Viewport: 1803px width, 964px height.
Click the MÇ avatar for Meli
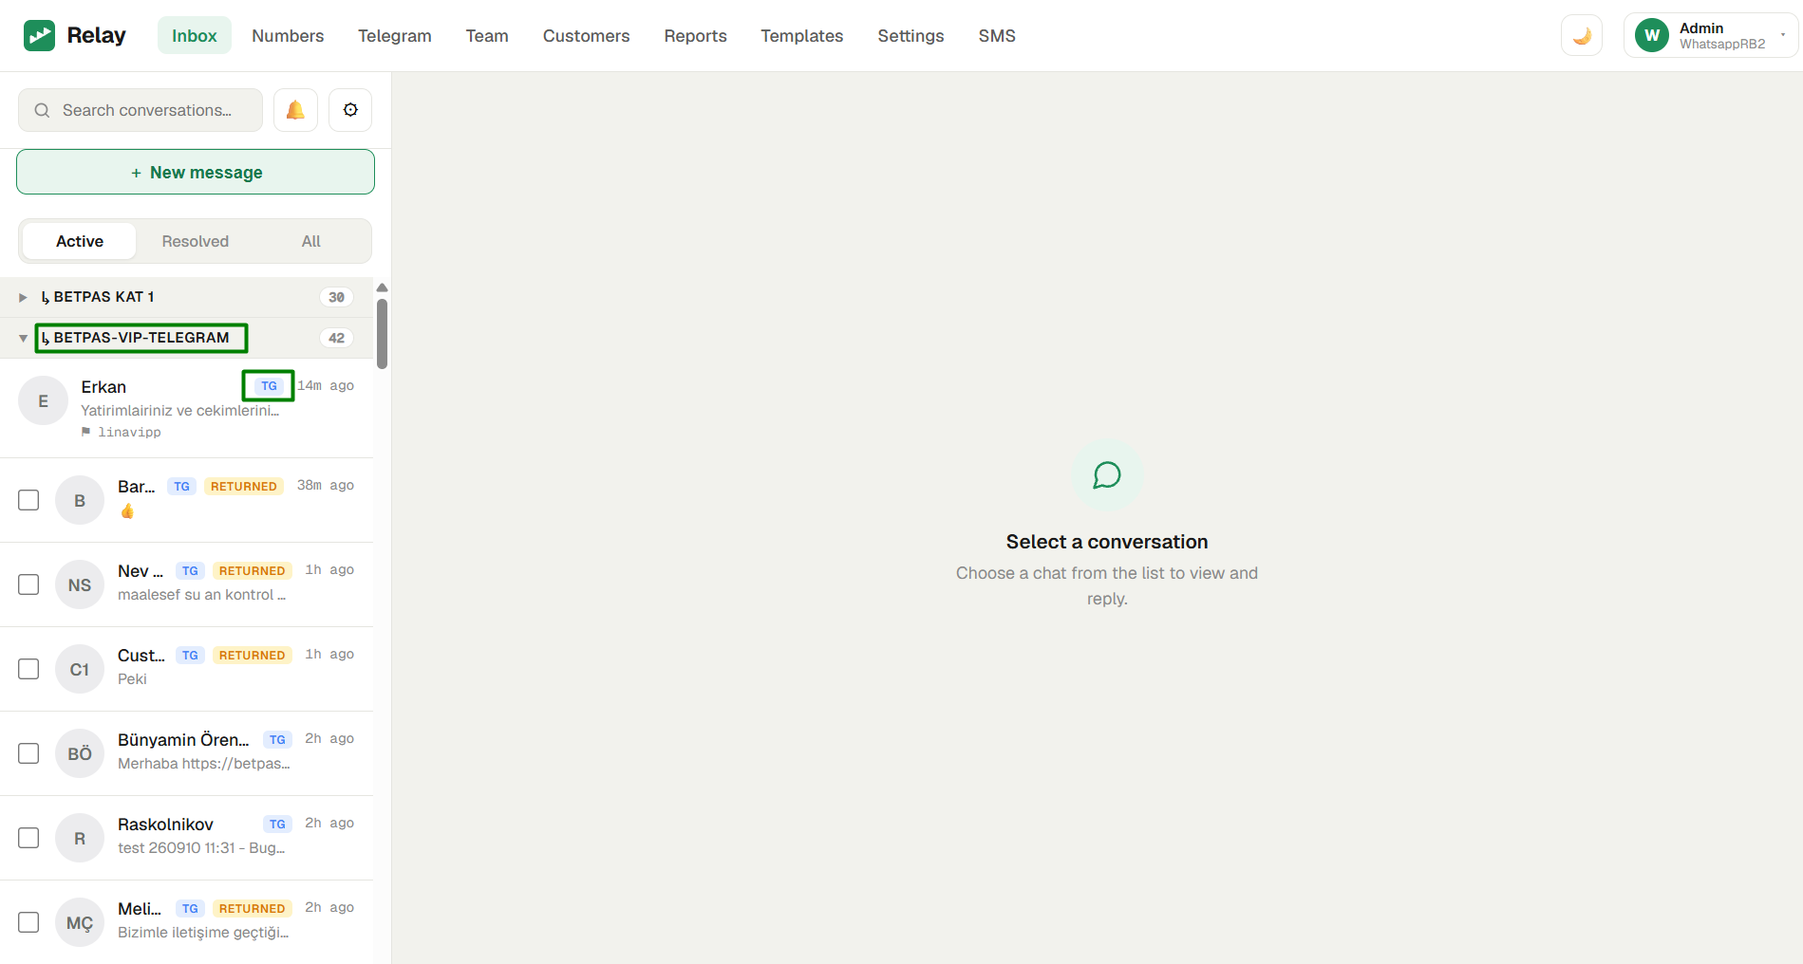coord(80,922)
